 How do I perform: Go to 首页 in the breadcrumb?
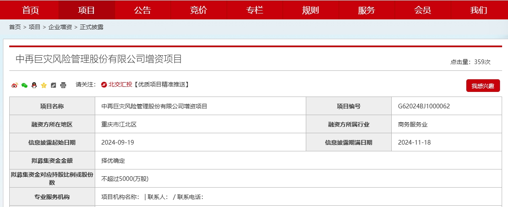click(15, 27)
